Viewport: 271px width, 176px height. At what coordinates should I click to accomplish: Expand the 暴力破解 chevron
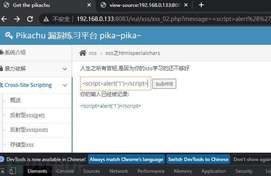(65, 69)
